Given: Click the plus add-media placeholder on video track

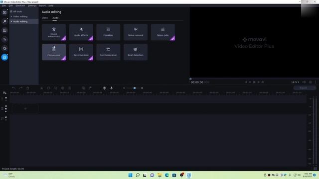Looking at the screenshot, I should pos(25,109).
